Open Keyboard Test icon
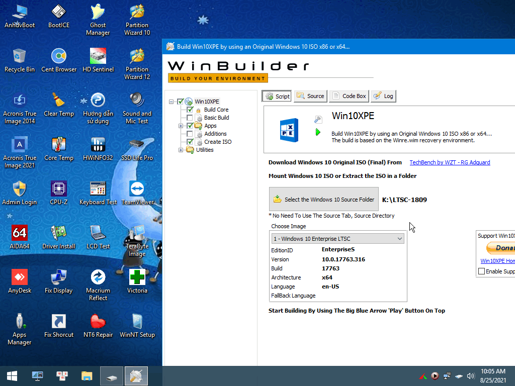 [98, 193]
